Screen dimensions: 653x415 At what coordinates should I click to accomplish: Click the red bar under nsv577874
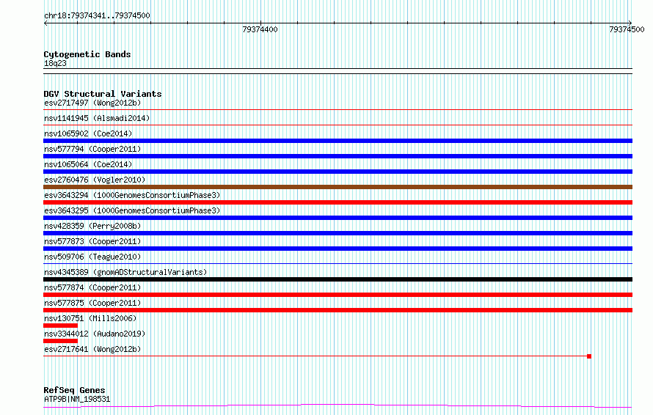338,295
